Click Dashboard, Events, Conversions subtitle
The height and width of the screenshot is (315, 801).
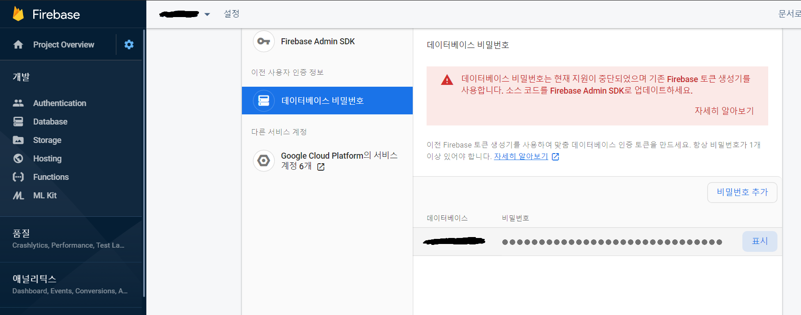(x=70, y=291)
